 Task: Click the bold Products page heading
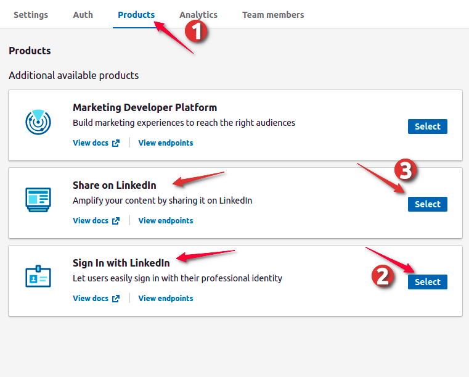pos(30,51)
